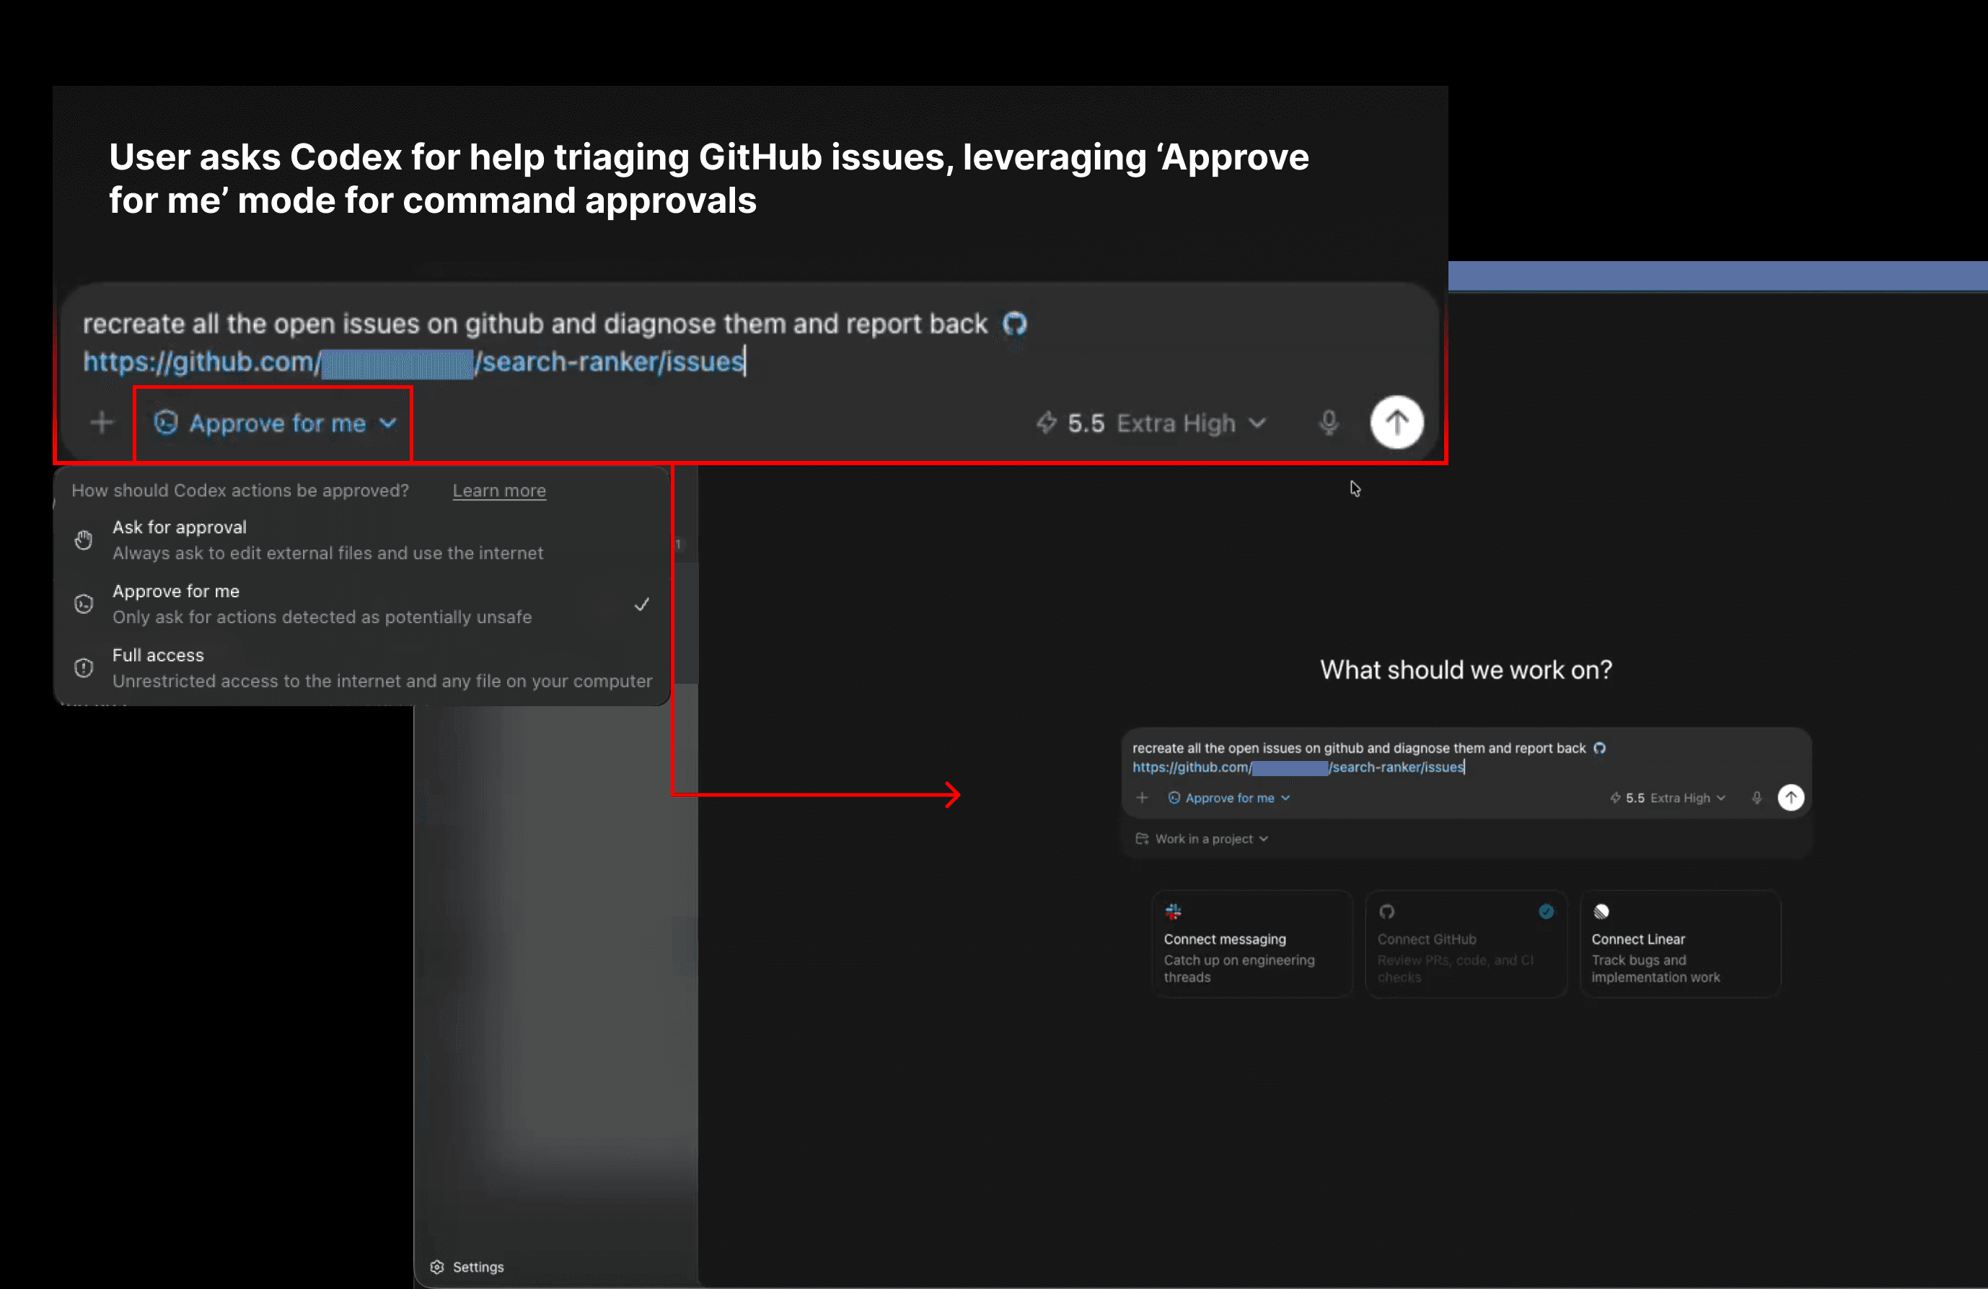Click small microphone icon in main window prompt
The height and width of the screenshot is (1289, 1988).
coord(1756,798)
